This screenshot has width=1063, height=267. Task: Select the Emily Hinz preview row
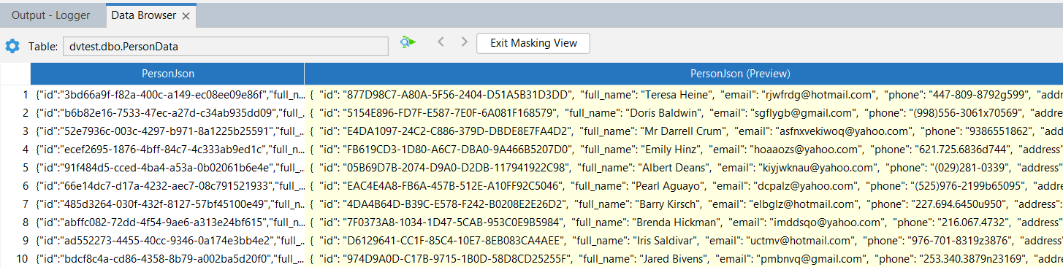point(684,149)
